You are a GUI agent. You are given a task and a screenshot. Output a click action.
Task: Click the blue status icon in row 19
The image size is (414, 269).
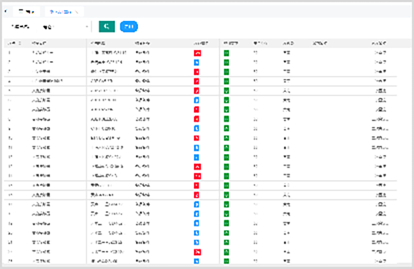pyautogui.click(x=197, y=223)
